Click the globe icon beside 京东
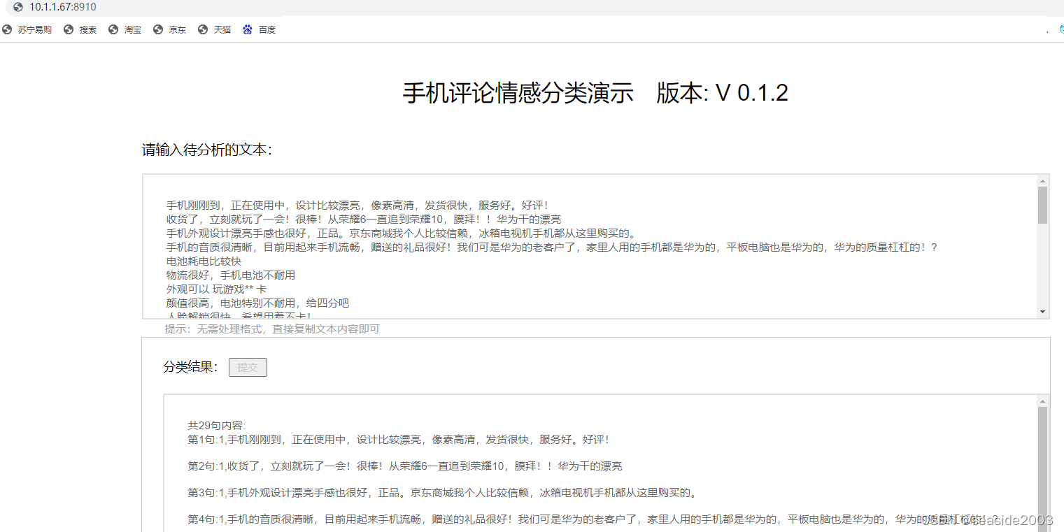 click(x=158, y=30)
